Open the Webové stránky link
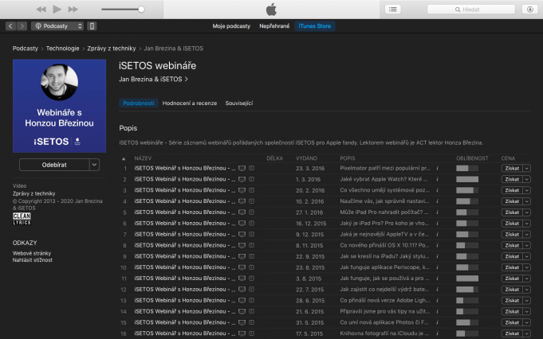 pyautogui.click(x=33, y=252)
